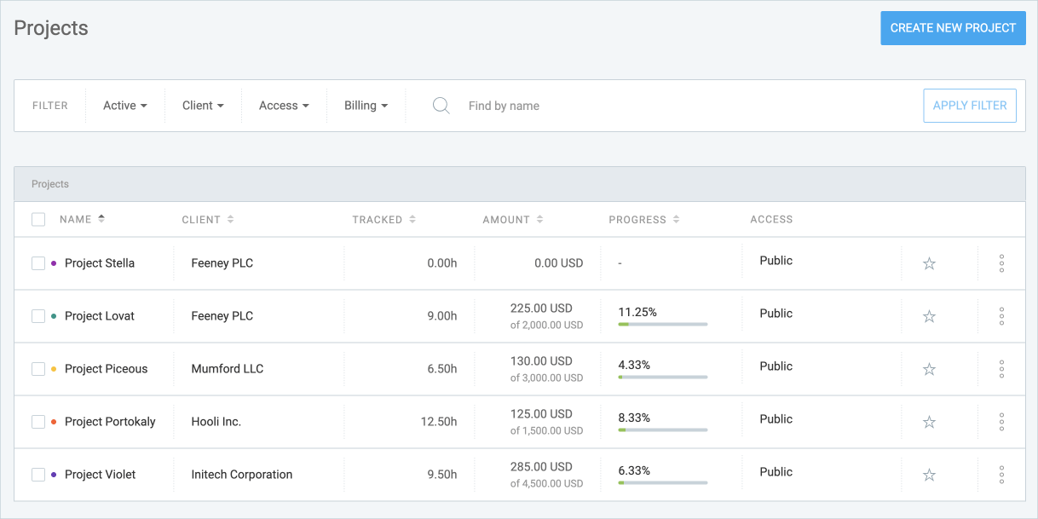Open the kebab menu on Project Lovat's row
Screen dimensions: 1038x519
coord(1001,315)
